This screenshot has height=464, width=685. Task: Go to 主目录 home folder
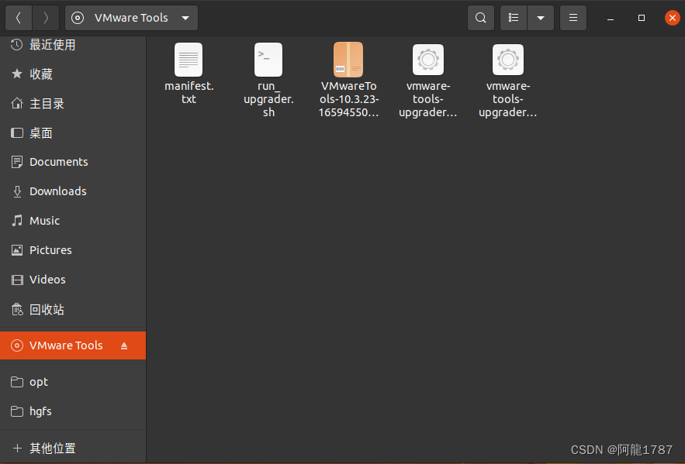click(x=73, y=103)
